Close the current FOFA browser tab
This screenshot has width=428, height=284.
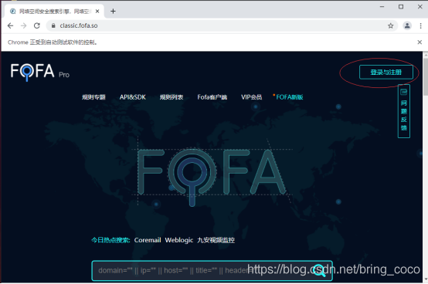97,11
